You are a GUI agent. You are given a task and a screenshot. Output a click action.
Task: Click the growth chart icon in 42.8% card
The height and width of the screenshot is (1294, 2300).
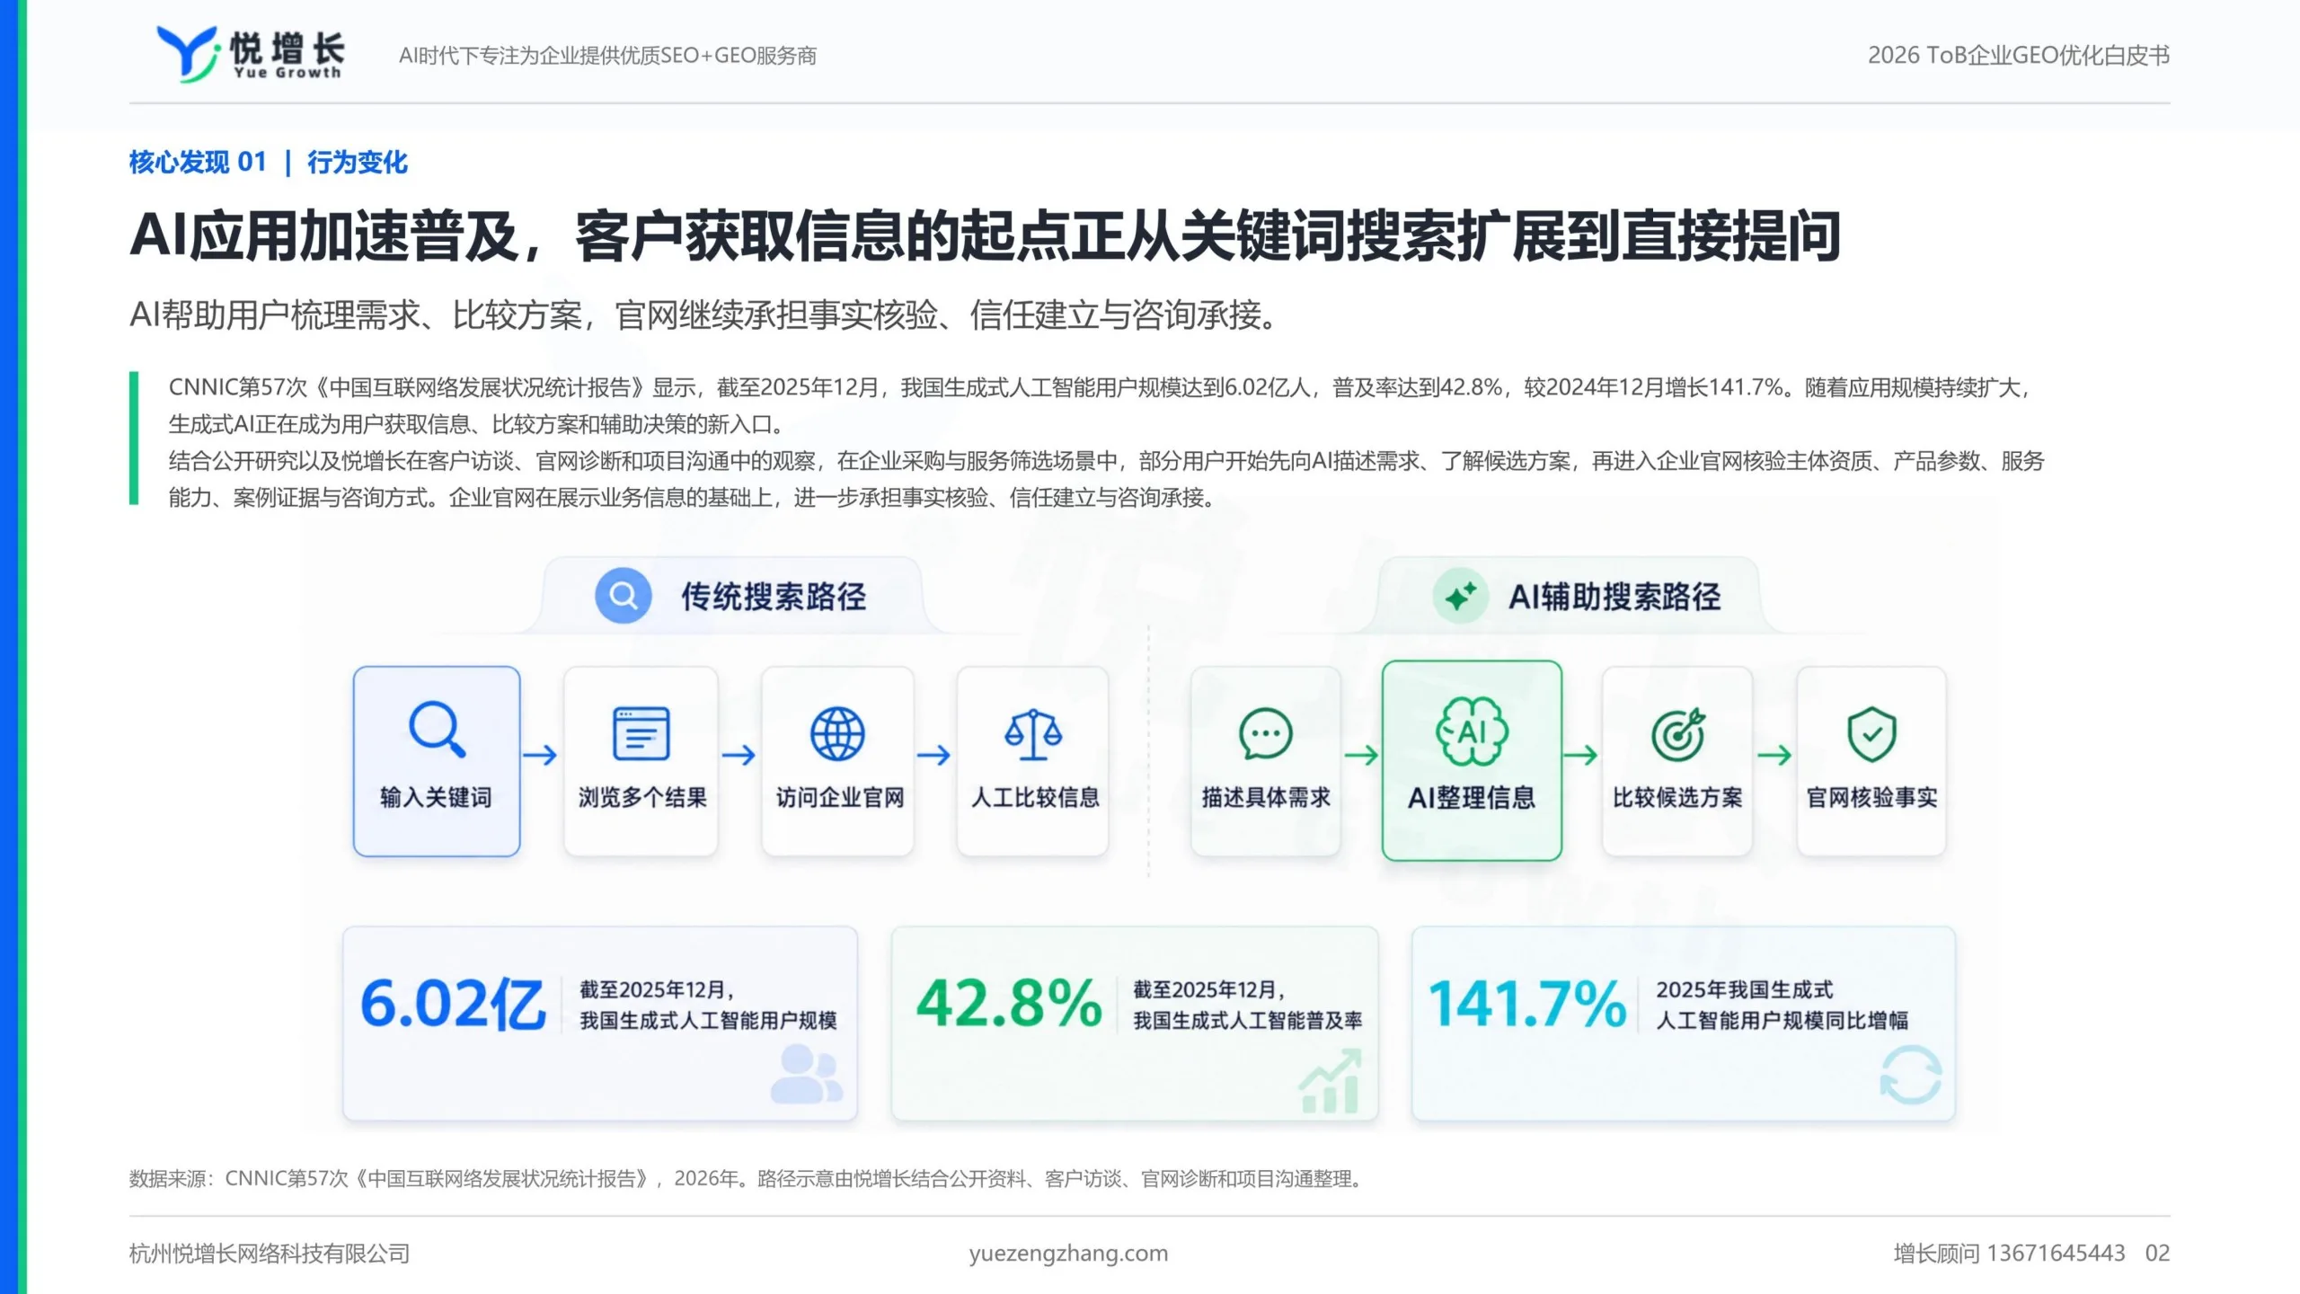pyautogui.click(x=1330, y=1082)
